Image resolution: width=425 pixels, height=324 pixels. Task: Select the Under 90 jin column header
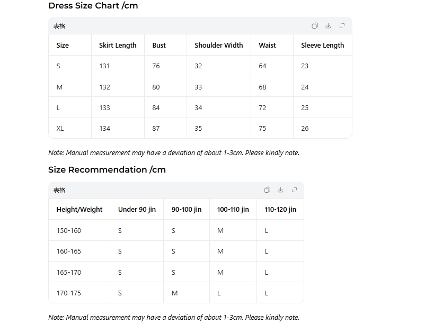point(137,210)
